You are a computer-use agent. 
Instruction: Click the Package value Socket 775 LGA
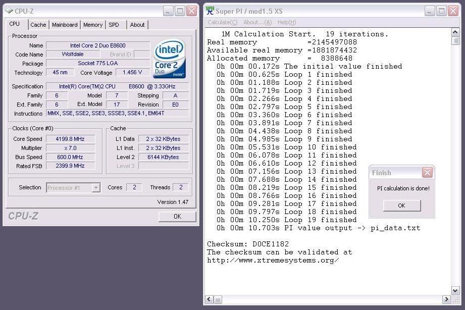(x=98, y=63)
